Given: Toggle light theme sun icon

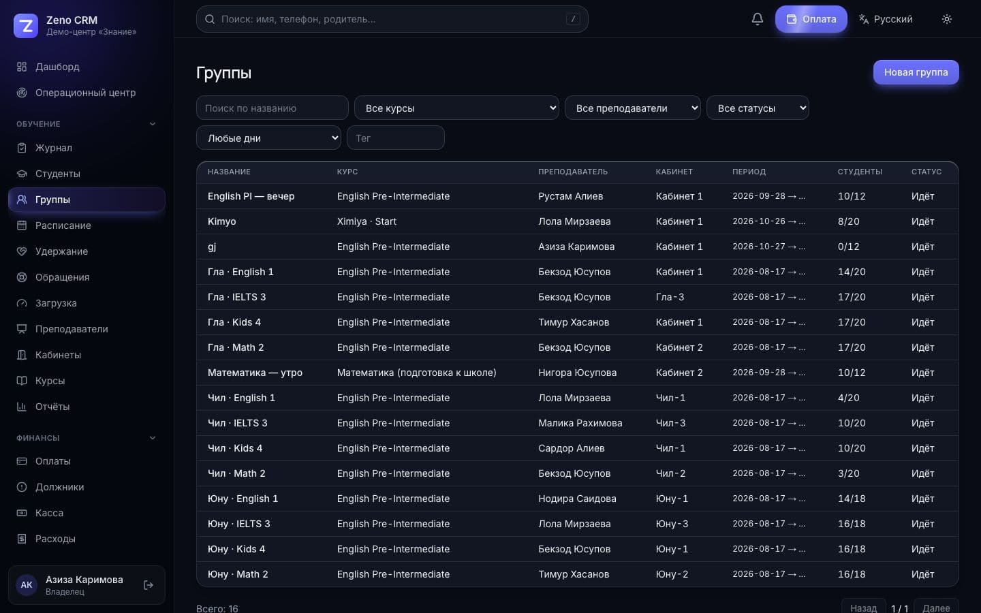Looking at the screenshot, I should pos(947,19).
